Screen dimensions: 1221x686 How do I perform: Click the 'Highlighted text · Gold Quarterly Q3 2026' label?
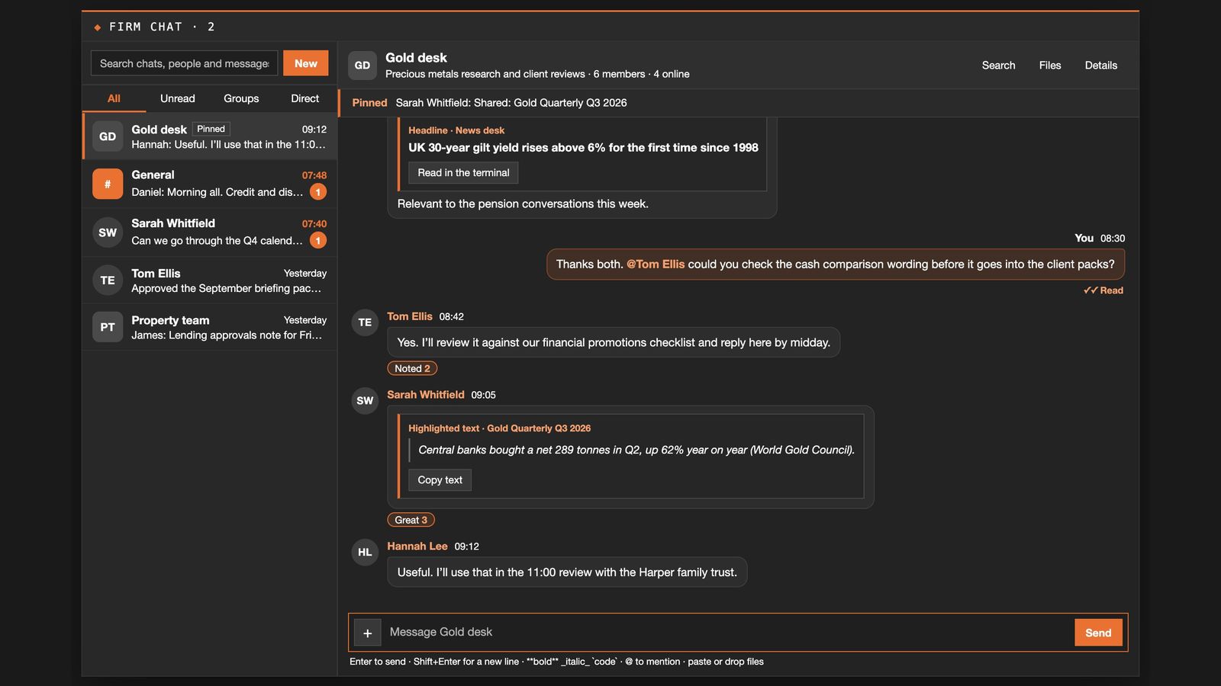(x=499, y=428)
